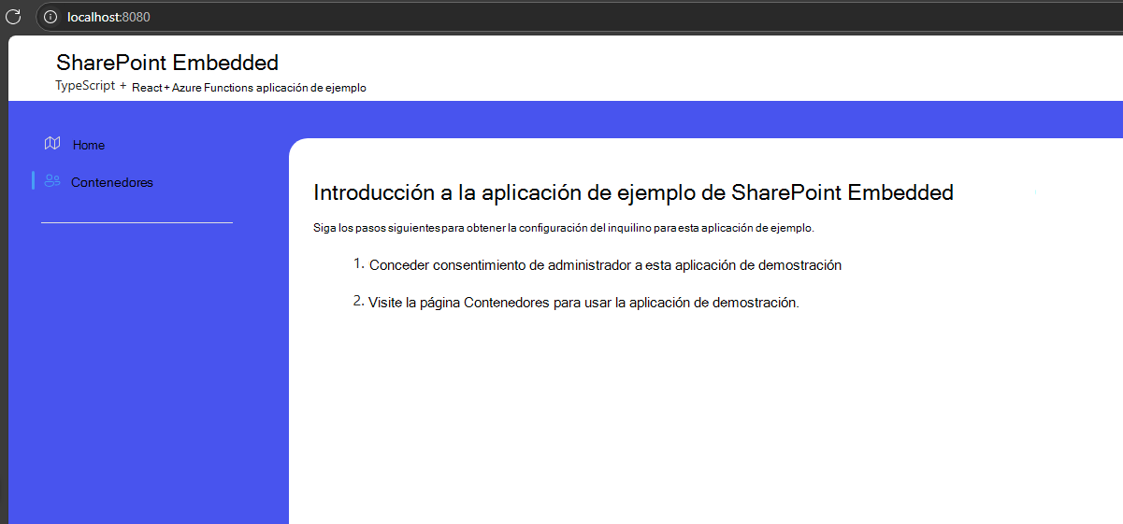The height and width of the screenshot is (524, 1123).
Task: Click 'Visite la página Contenedores' step
Action: tap(583, 303)
